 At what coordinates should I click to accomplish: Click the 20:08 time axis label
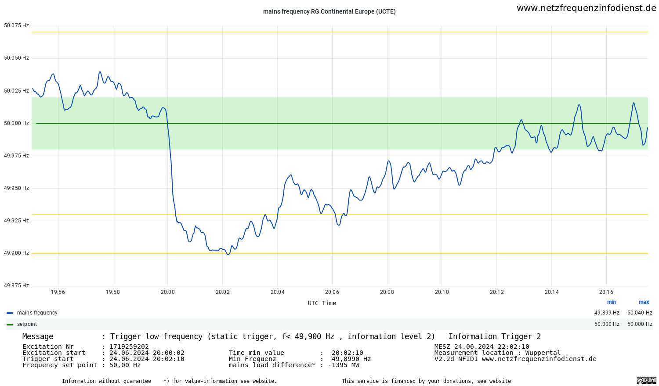[387, 292]
